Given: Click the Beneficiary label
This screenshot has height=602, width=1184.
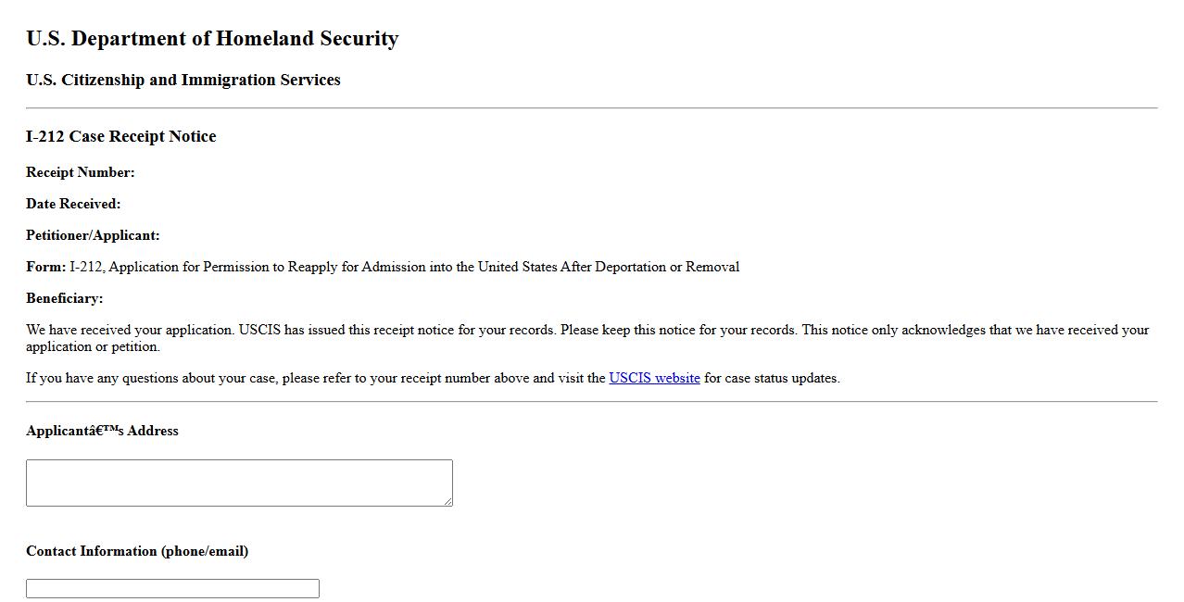Looking at the screenshot, I should coord(65,298).
